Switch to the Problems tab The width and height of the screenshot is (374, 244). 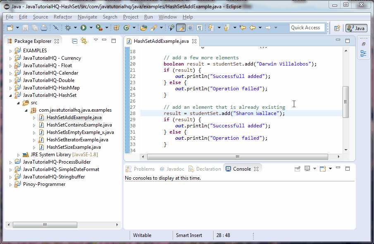pyautogui.click(x=143, y=169)
